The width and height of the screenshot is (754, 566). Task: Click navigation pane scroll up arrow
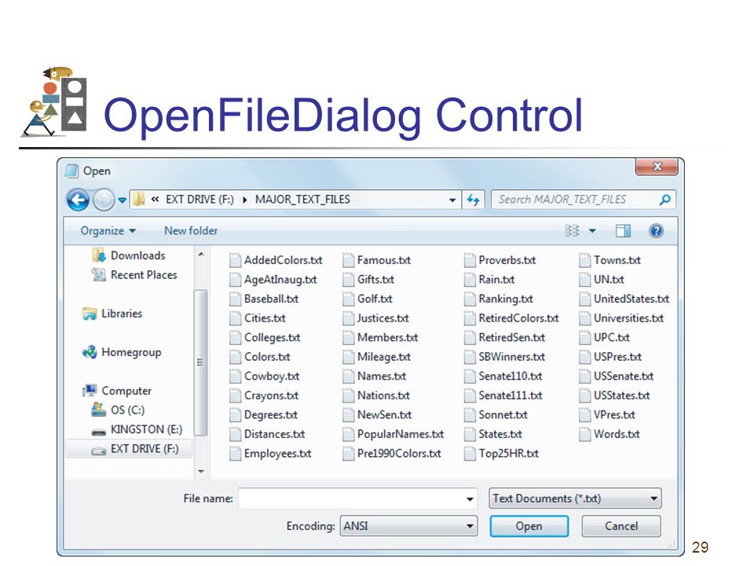coord(201,254)
